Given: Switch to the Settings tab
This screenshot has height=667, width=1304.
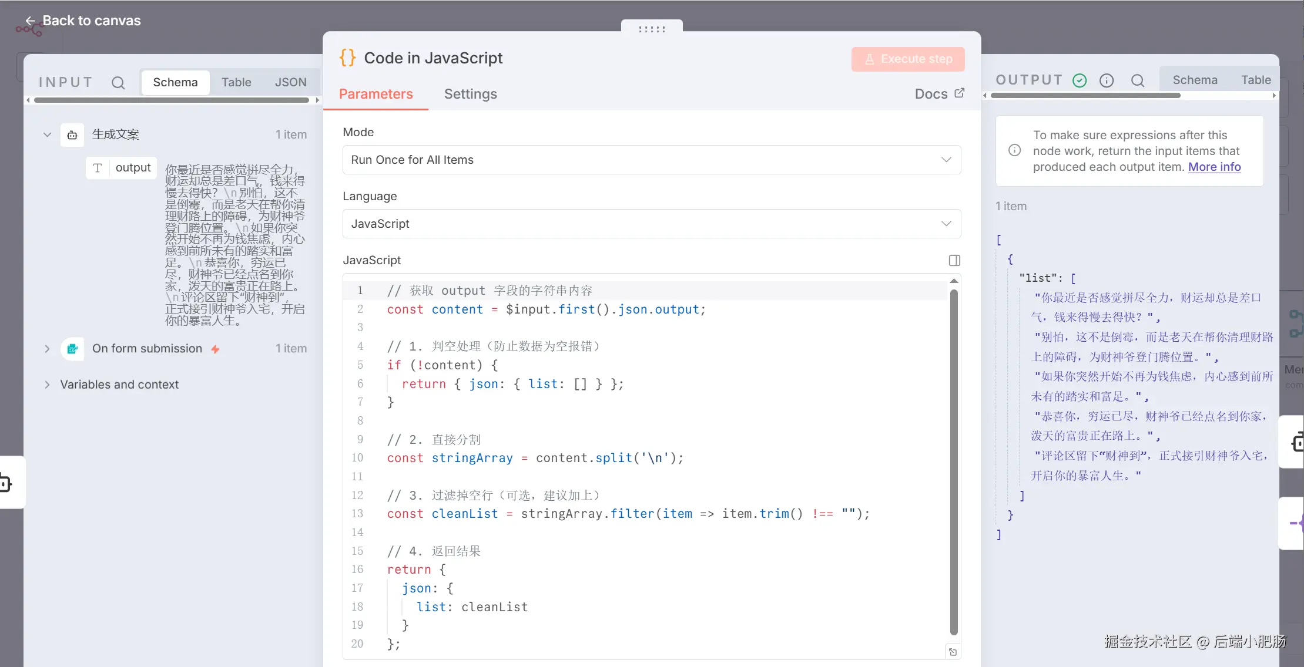Looking at the screenshot, I should click(470, 94).
